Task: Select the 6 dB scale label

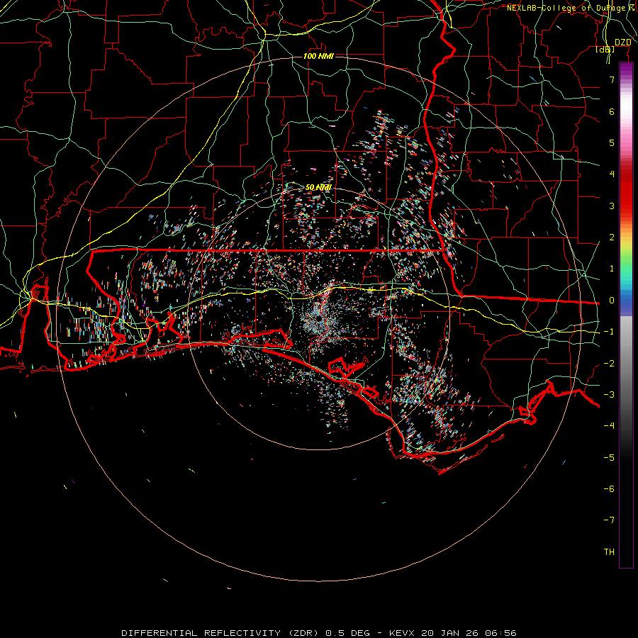Action: [612, 111]
